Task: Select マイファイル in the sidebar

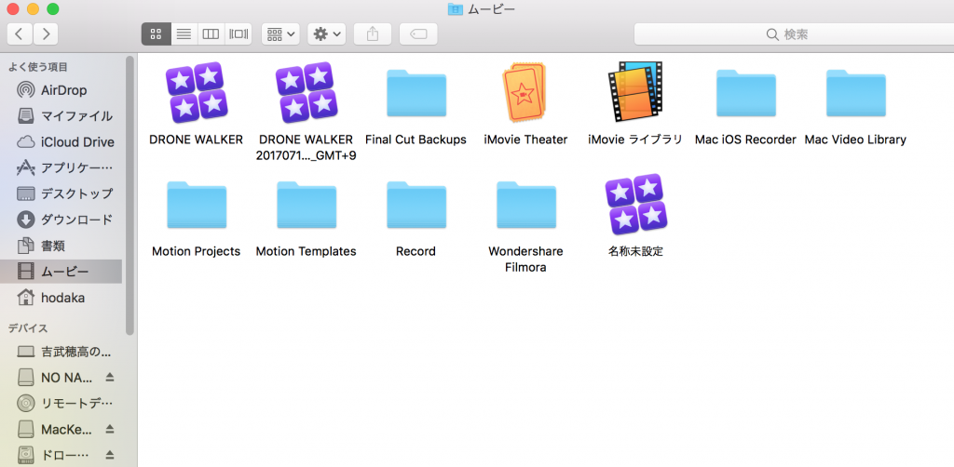Action: pos(61,116)
